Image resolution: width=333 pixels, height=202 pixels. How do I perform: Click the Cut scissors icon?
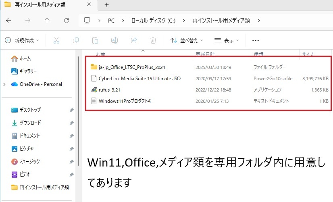click(x=56, y=40)
